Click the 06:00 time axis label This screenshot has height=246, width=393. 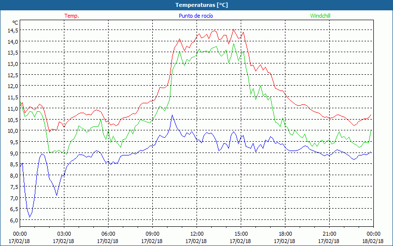point(108,234)
